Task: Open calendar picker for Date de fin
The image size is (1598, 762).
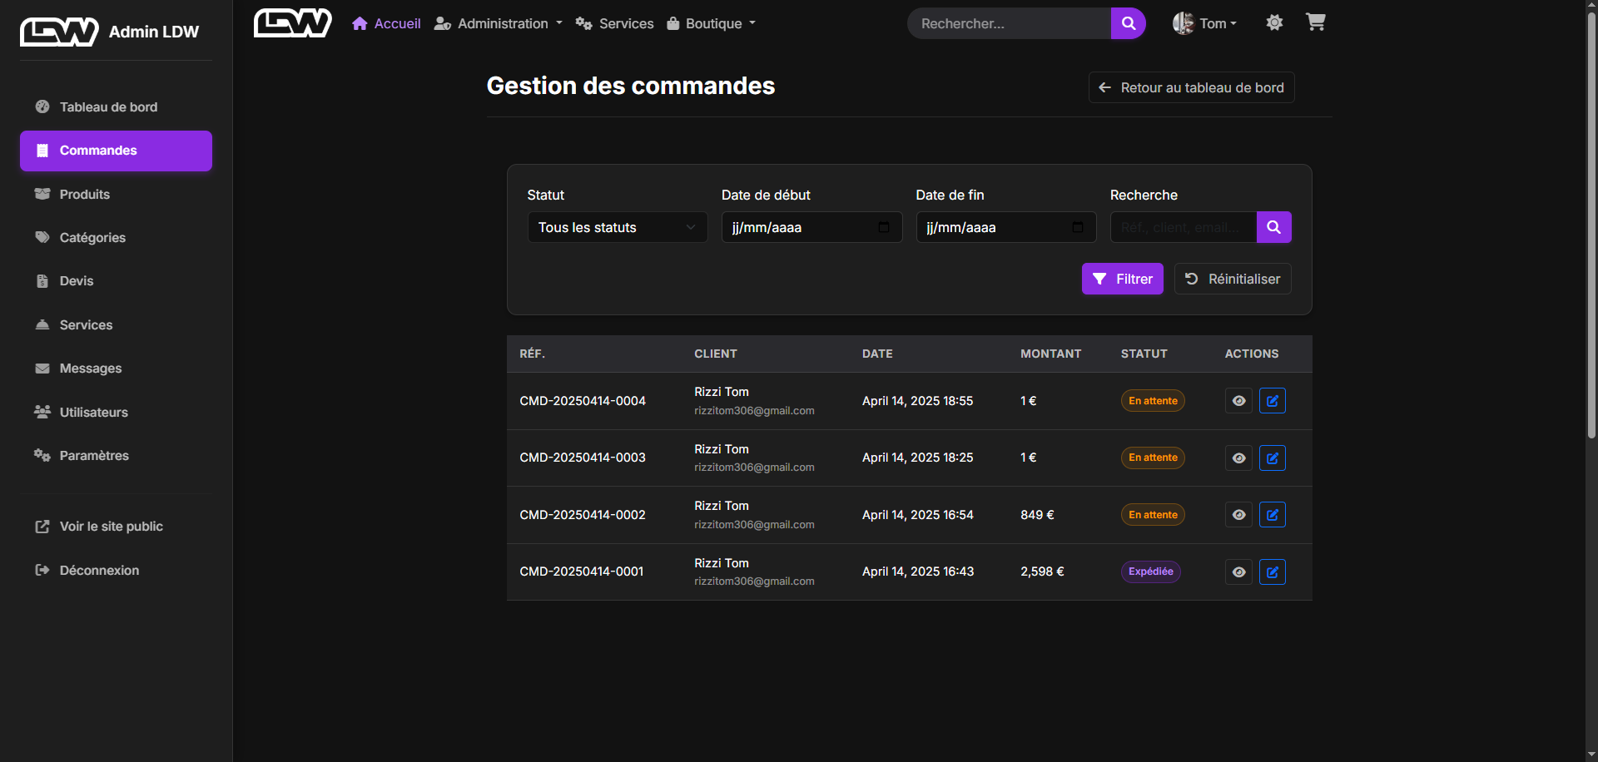Action: [1078, 227]
